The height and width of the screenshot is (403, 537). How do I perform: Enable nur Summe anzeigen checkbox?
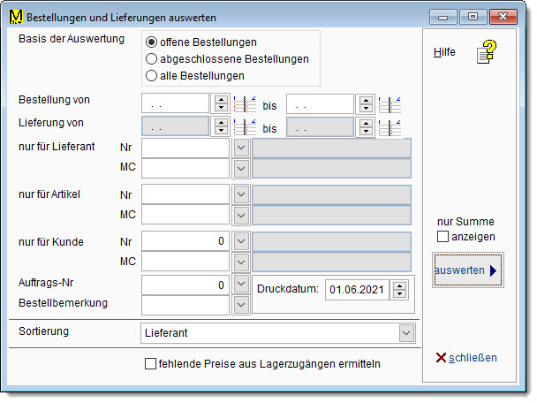[x=443, y=237]
